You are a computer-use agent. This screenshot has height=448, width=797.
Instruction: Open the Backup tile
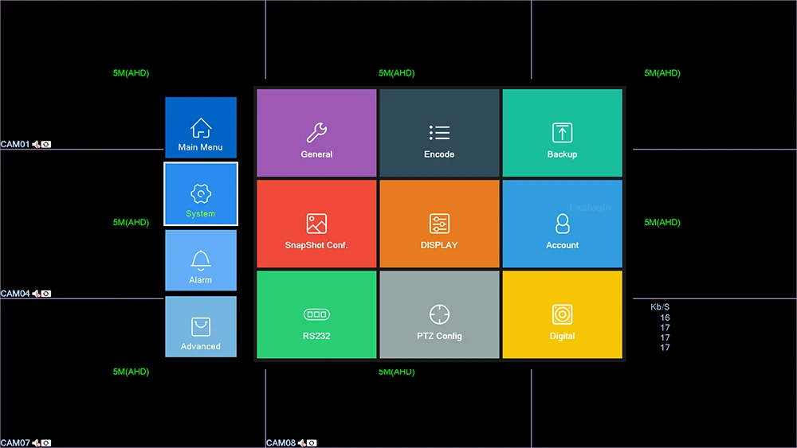click(562, 133)
